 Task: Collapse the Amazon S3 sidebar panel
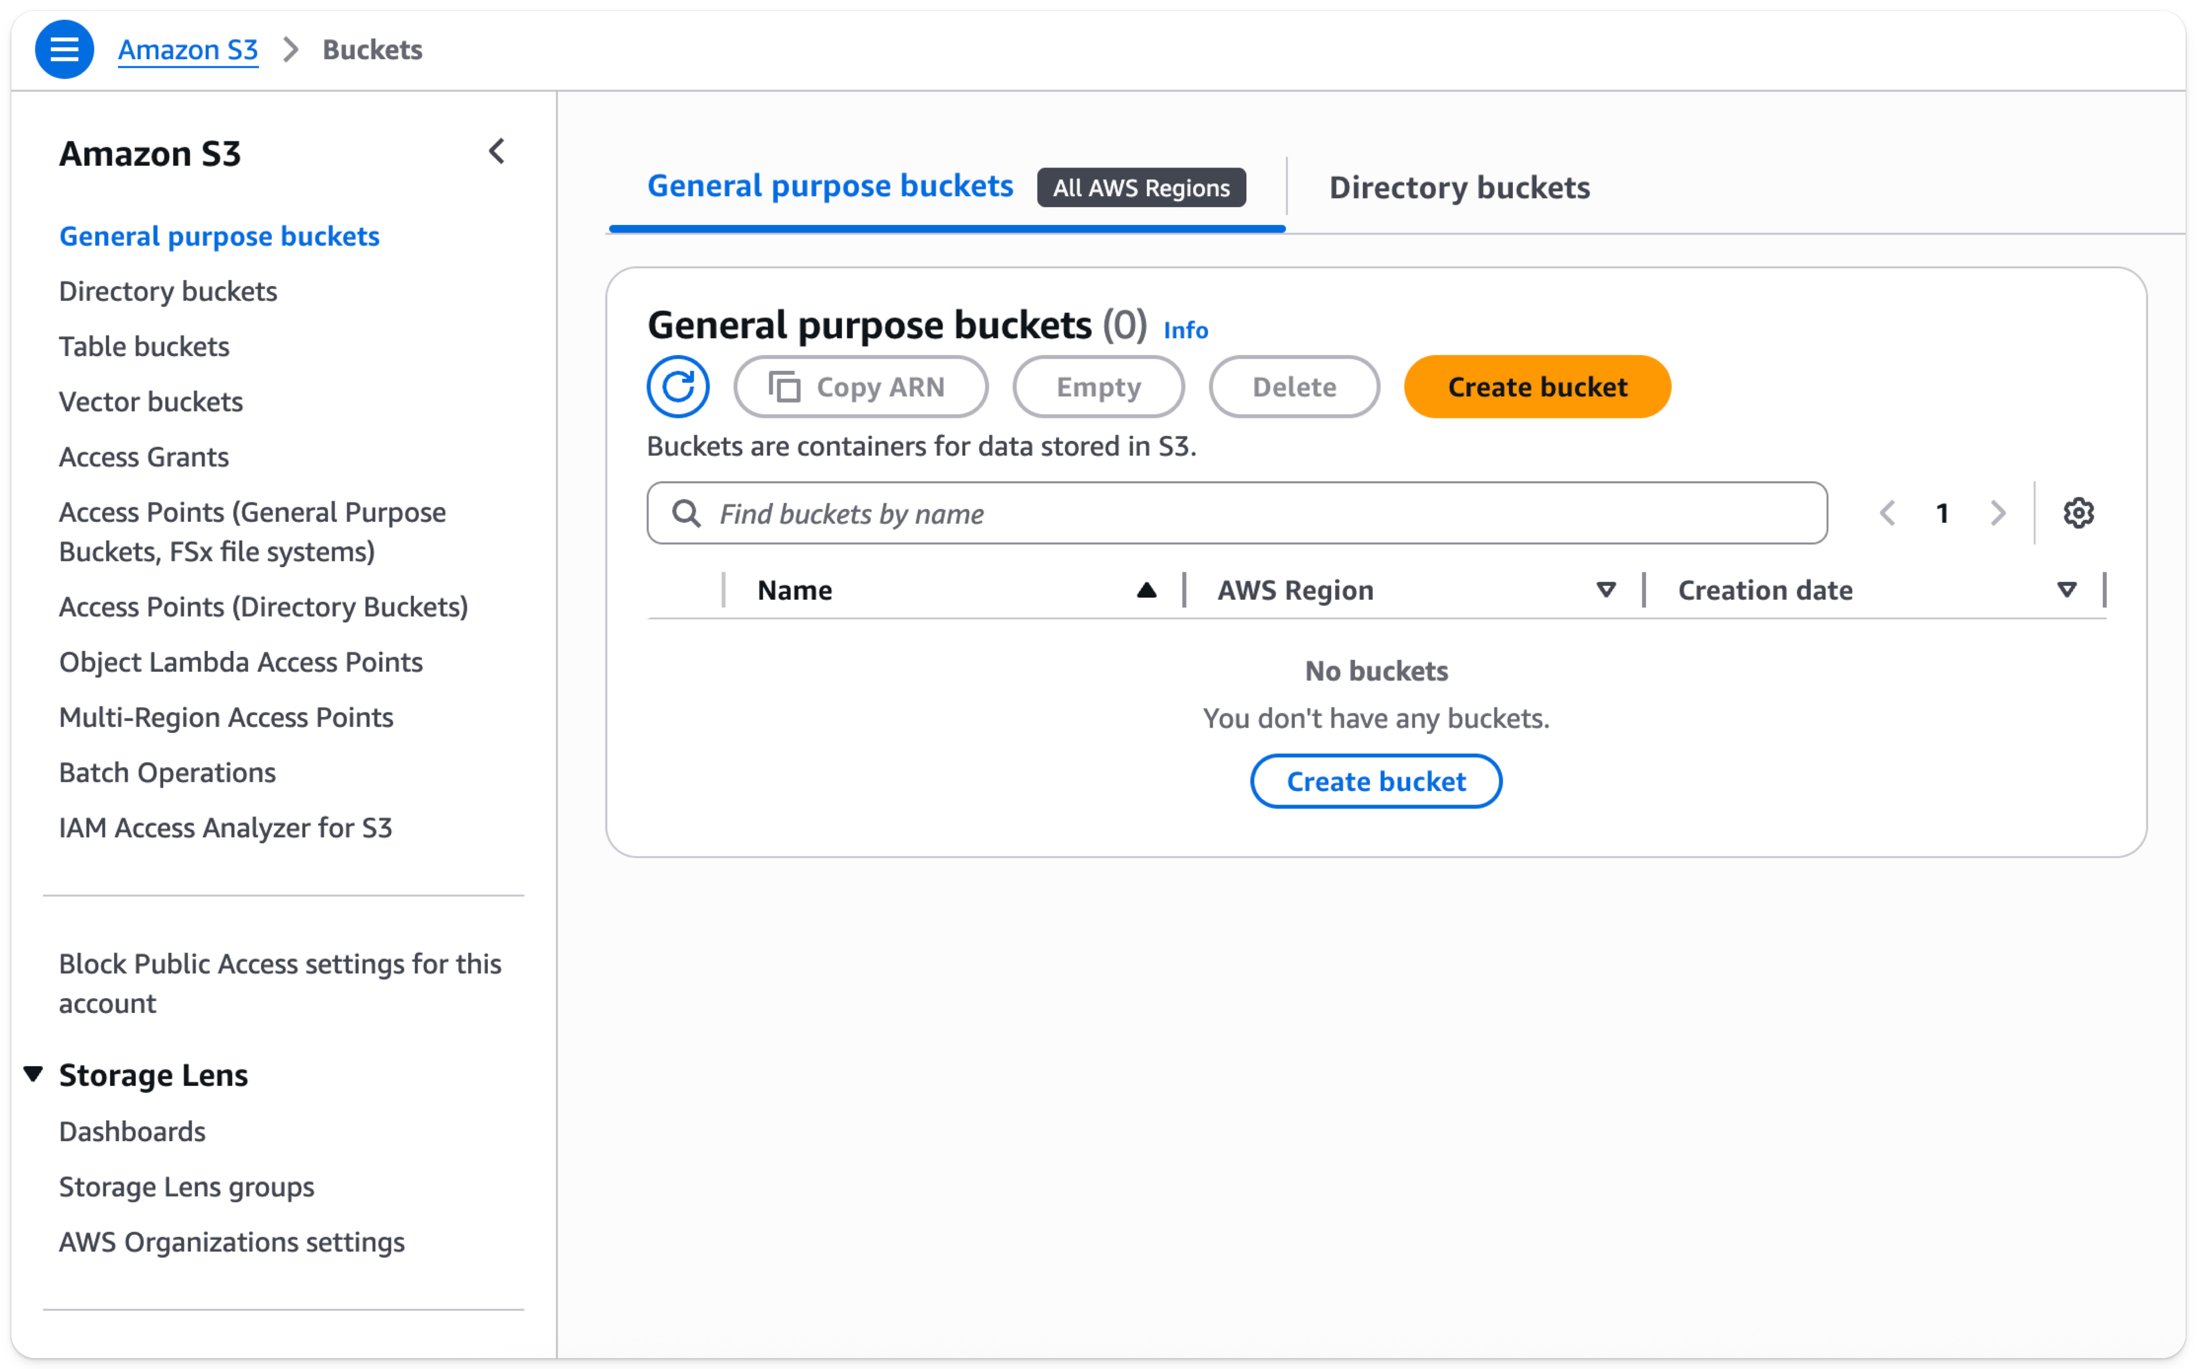pos(497,151)
